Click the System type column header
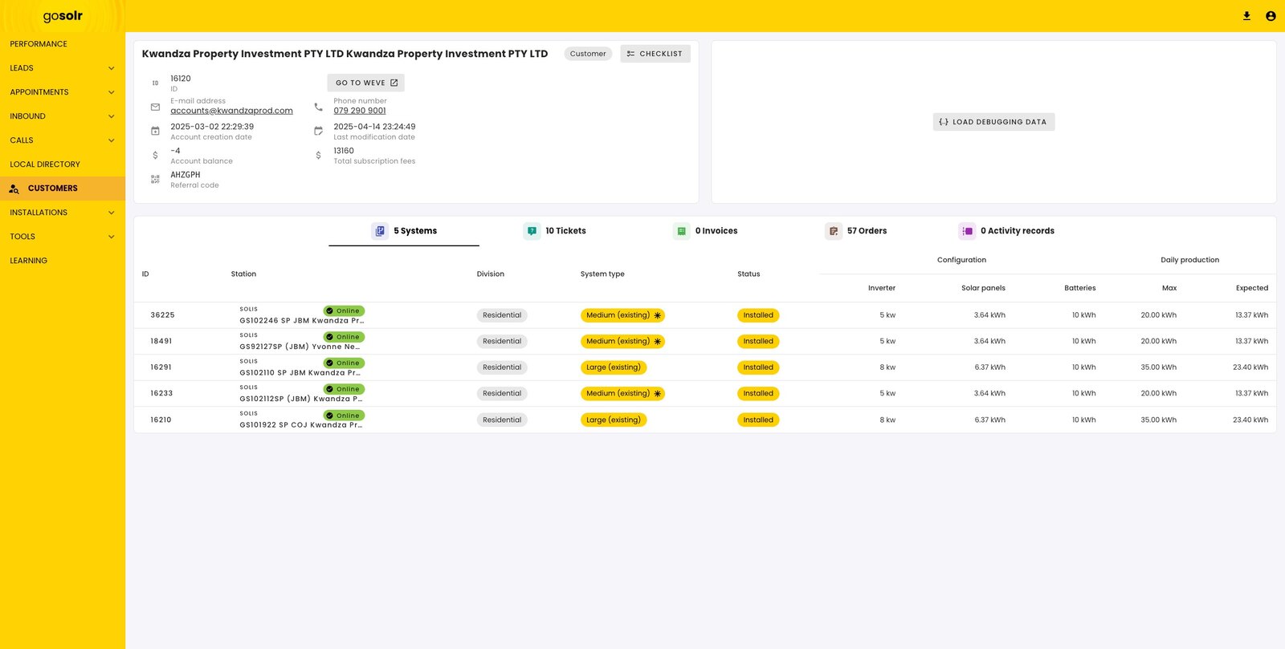1285x649 pixels. (602, 274)
